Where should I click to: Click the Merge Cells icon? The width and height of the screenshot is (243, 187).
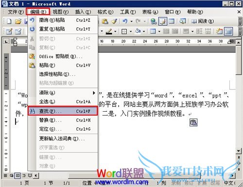tap(166, 31)
